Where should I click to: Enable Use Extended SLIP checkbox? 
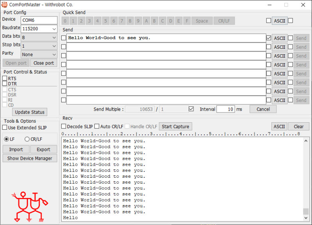5,127
